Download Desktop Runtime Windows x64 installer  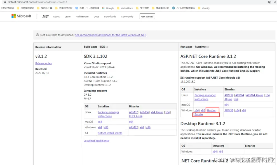click(214, 152)
